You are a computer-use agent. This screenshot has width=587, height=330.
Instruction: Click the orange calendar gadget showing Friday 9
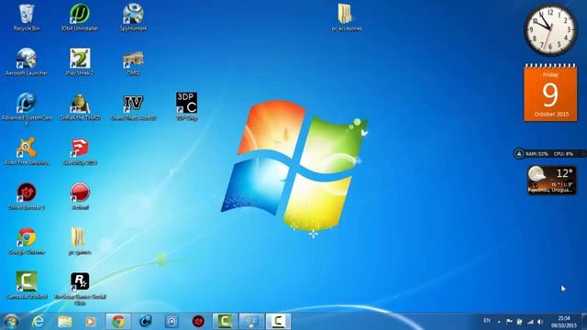(x=550, y=93)
